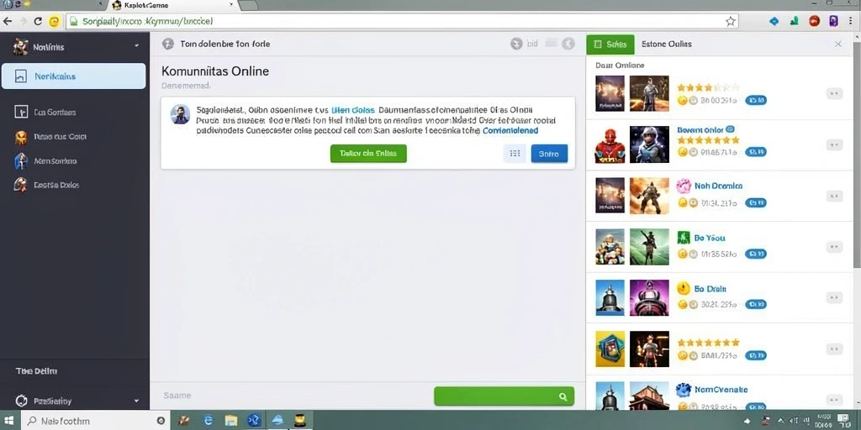The height and width of the screenshot is (430, 861).
Task: Click the verified badge next to Bovent Onlor
Action: click(x=730, y=129)
